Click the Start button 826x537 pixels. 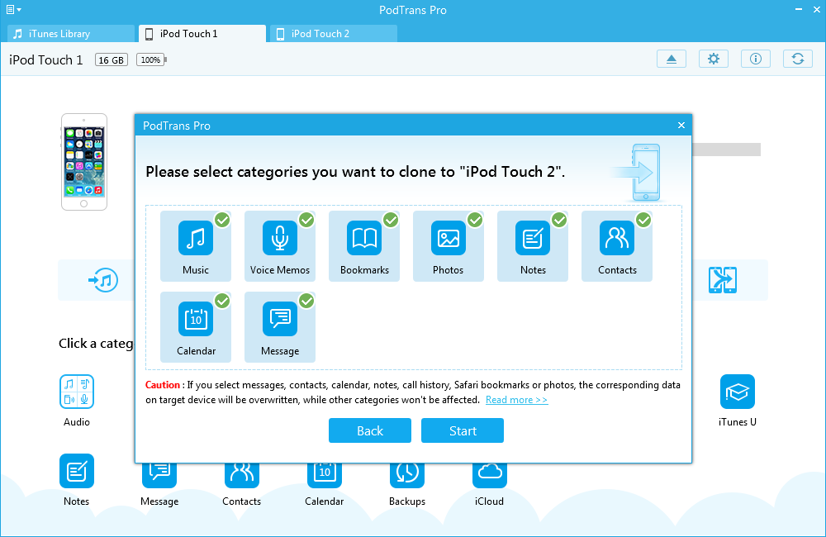pyautogui.click(x=463, y=430)
